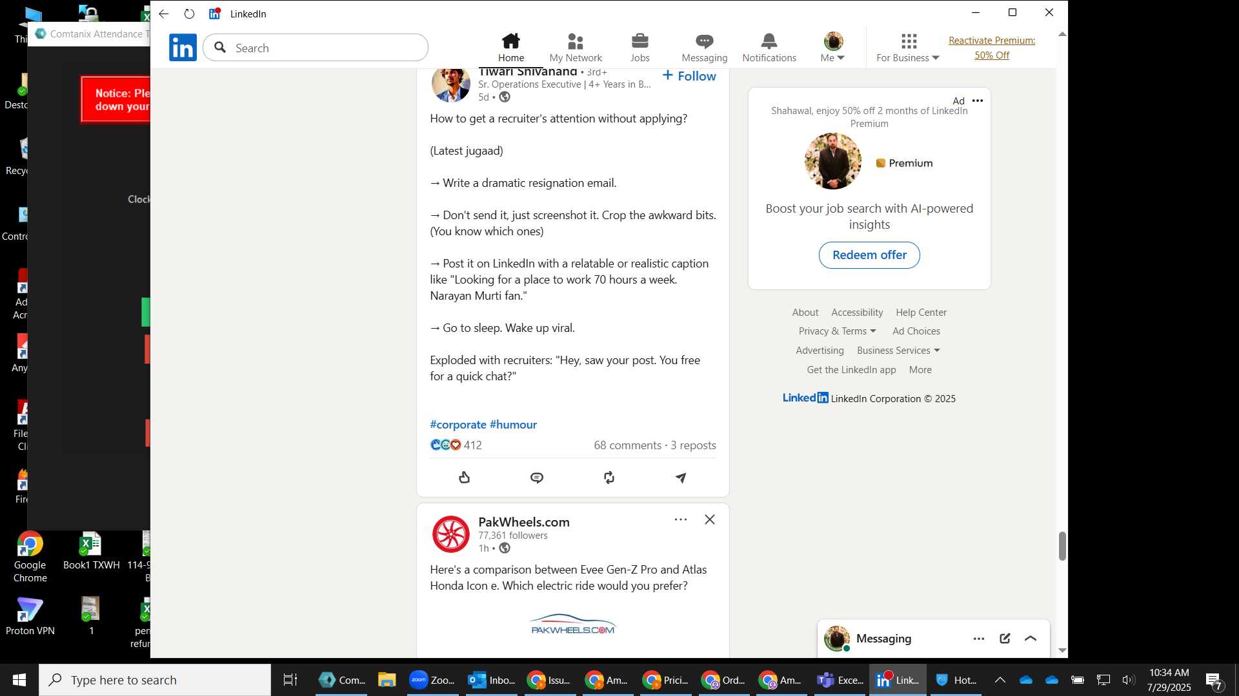Open Task View on the taskbar

290,680
